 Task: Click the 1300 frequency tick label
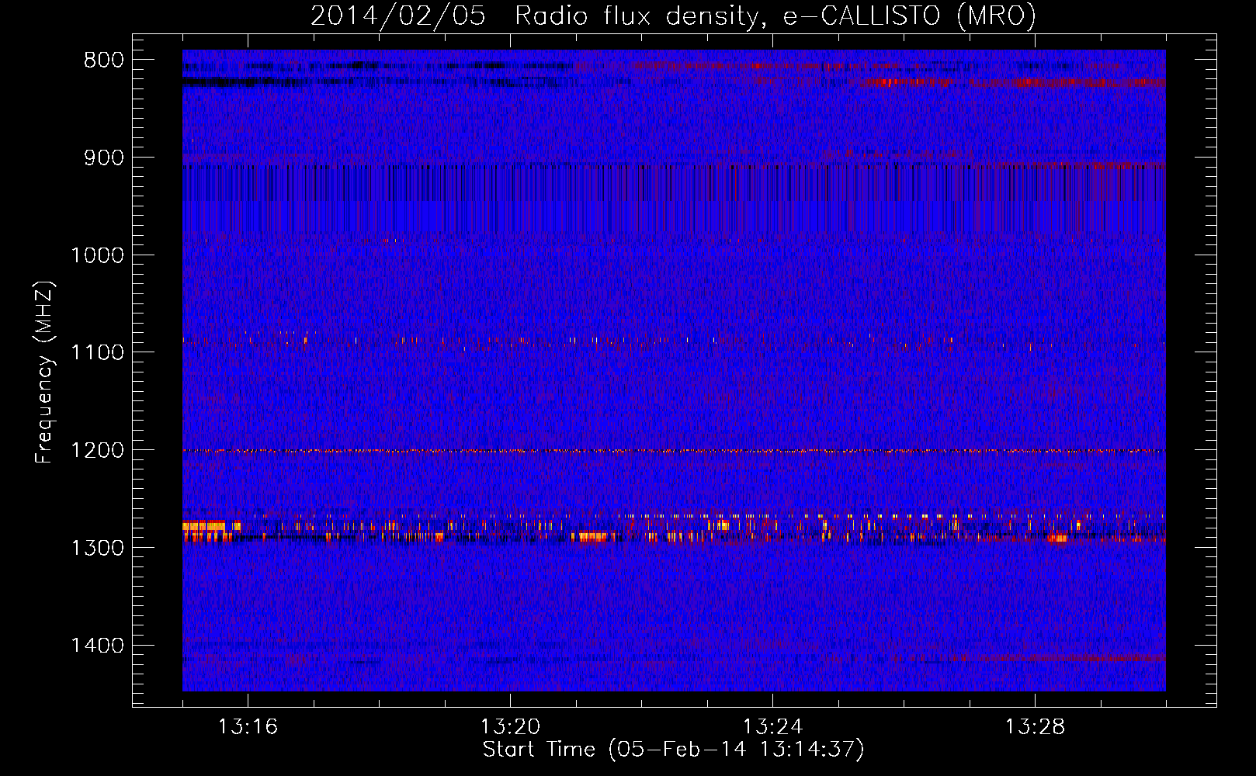97,548
